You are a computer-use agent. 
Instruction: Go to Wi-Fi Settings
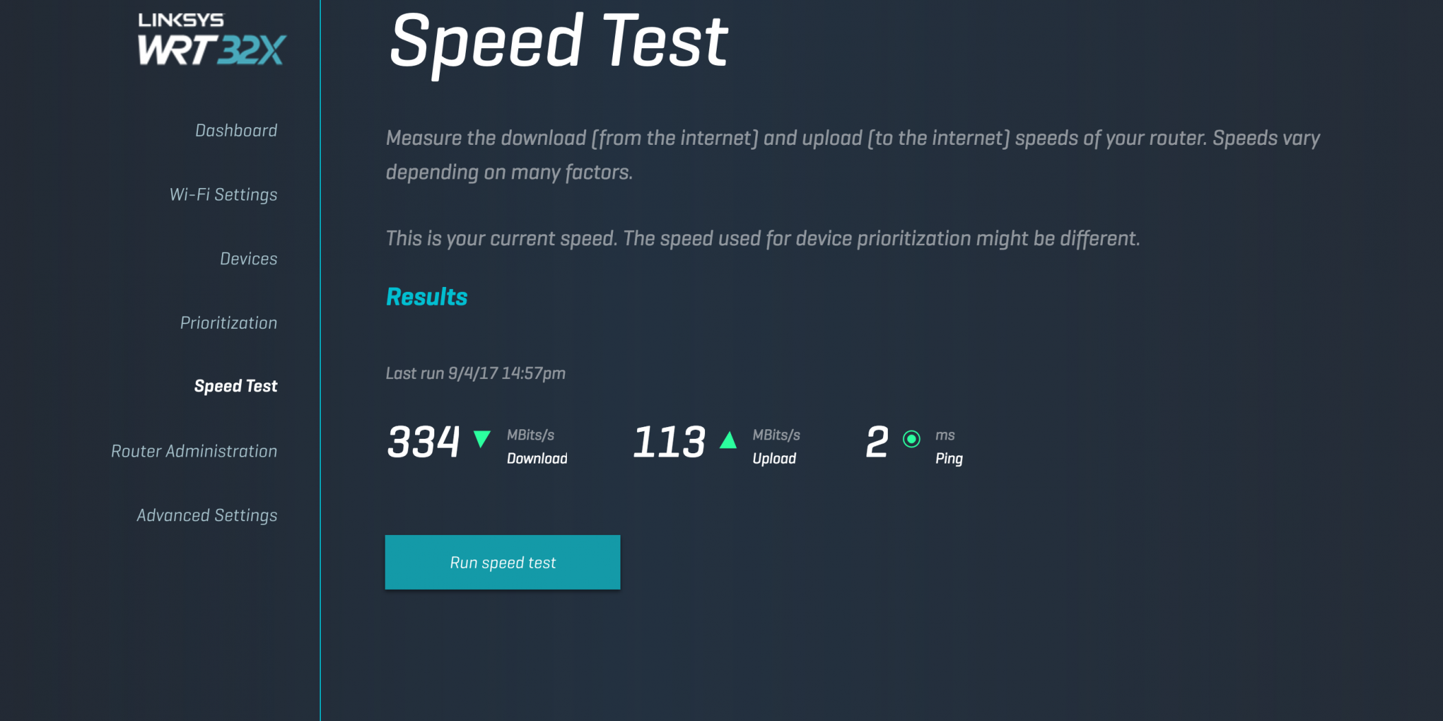(x=223, y=194)
